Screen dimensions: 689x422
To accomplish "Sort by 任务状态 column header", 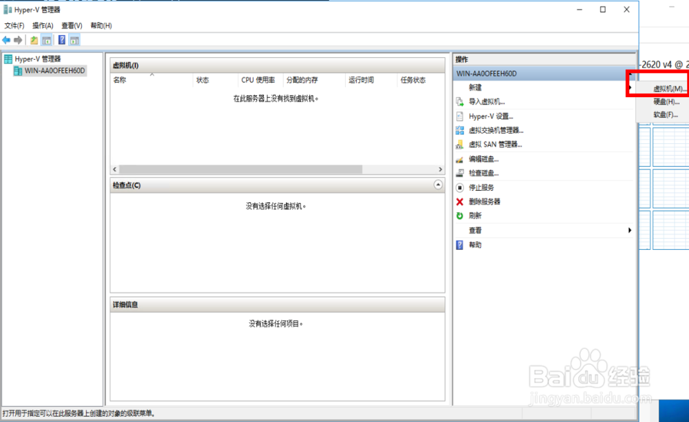I will point(421,80).
